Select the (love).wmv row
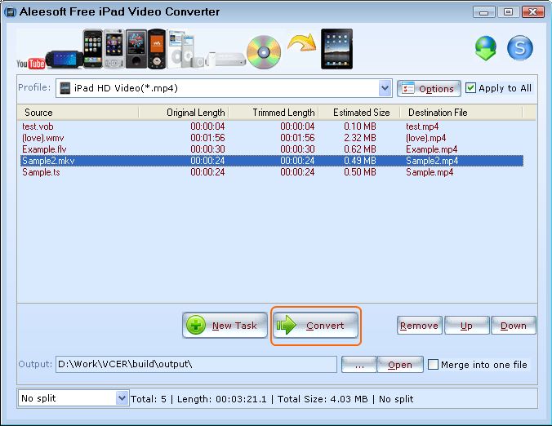The height and width of the screenshot is (426, 552). coord(272,138)
